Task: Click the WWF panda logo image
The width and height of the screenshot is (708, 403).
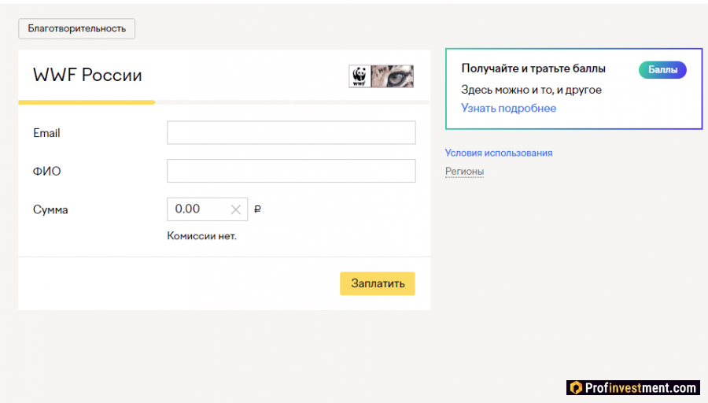Action: (381, 76)
